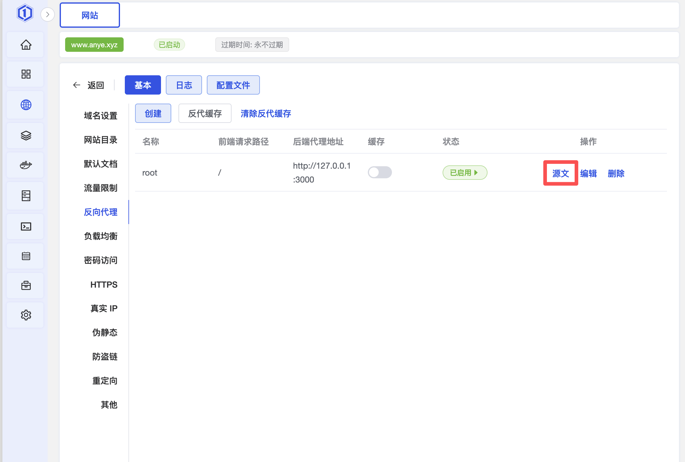The height and width of the screenshot is (462, 685).
Task: Open the layers stack sidebar icon
Action: point(26,136)
